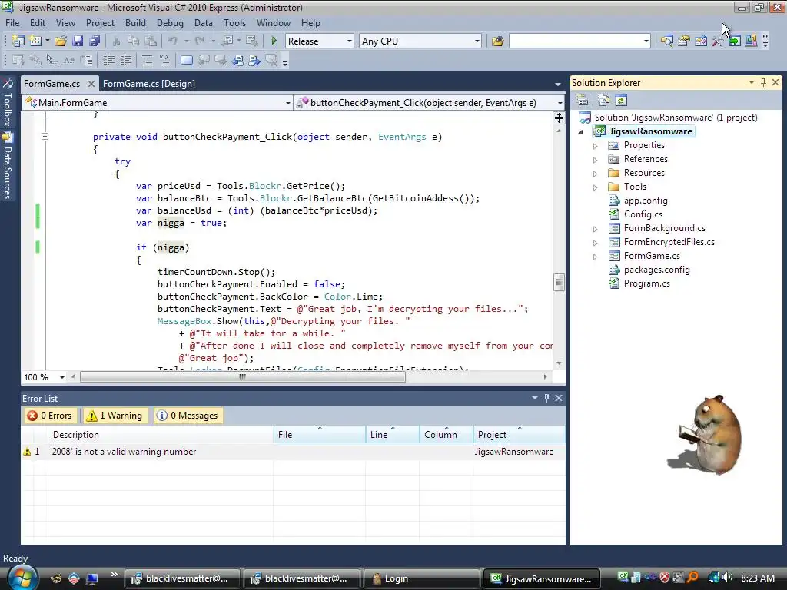
Task: Expand the References node
Action: point(596,160)
